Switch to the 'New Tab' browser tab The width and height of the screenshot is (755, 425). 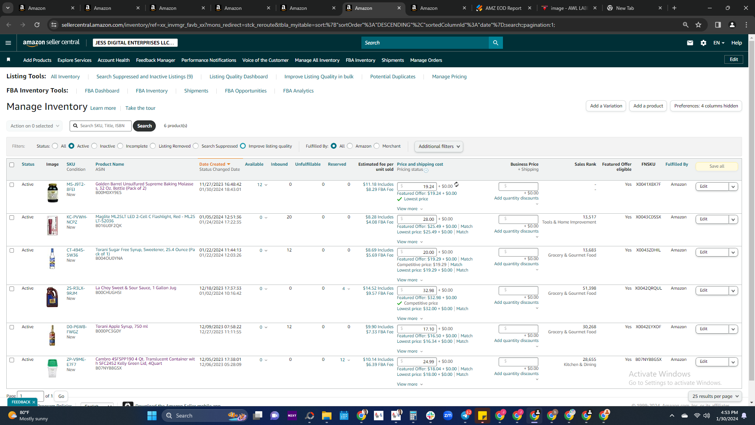[635, 8]
